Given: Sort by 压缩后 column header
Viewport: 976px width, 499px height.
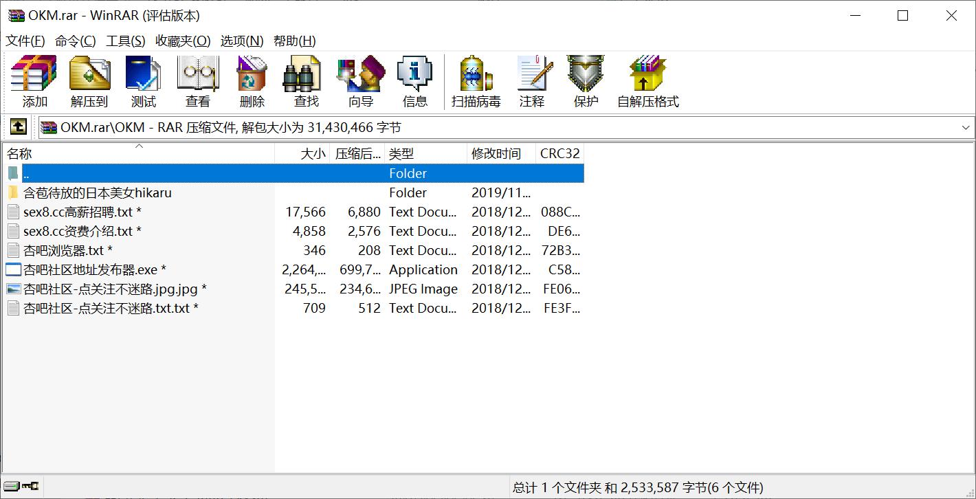Looking at the screenshot, I should tap(357, 153).
